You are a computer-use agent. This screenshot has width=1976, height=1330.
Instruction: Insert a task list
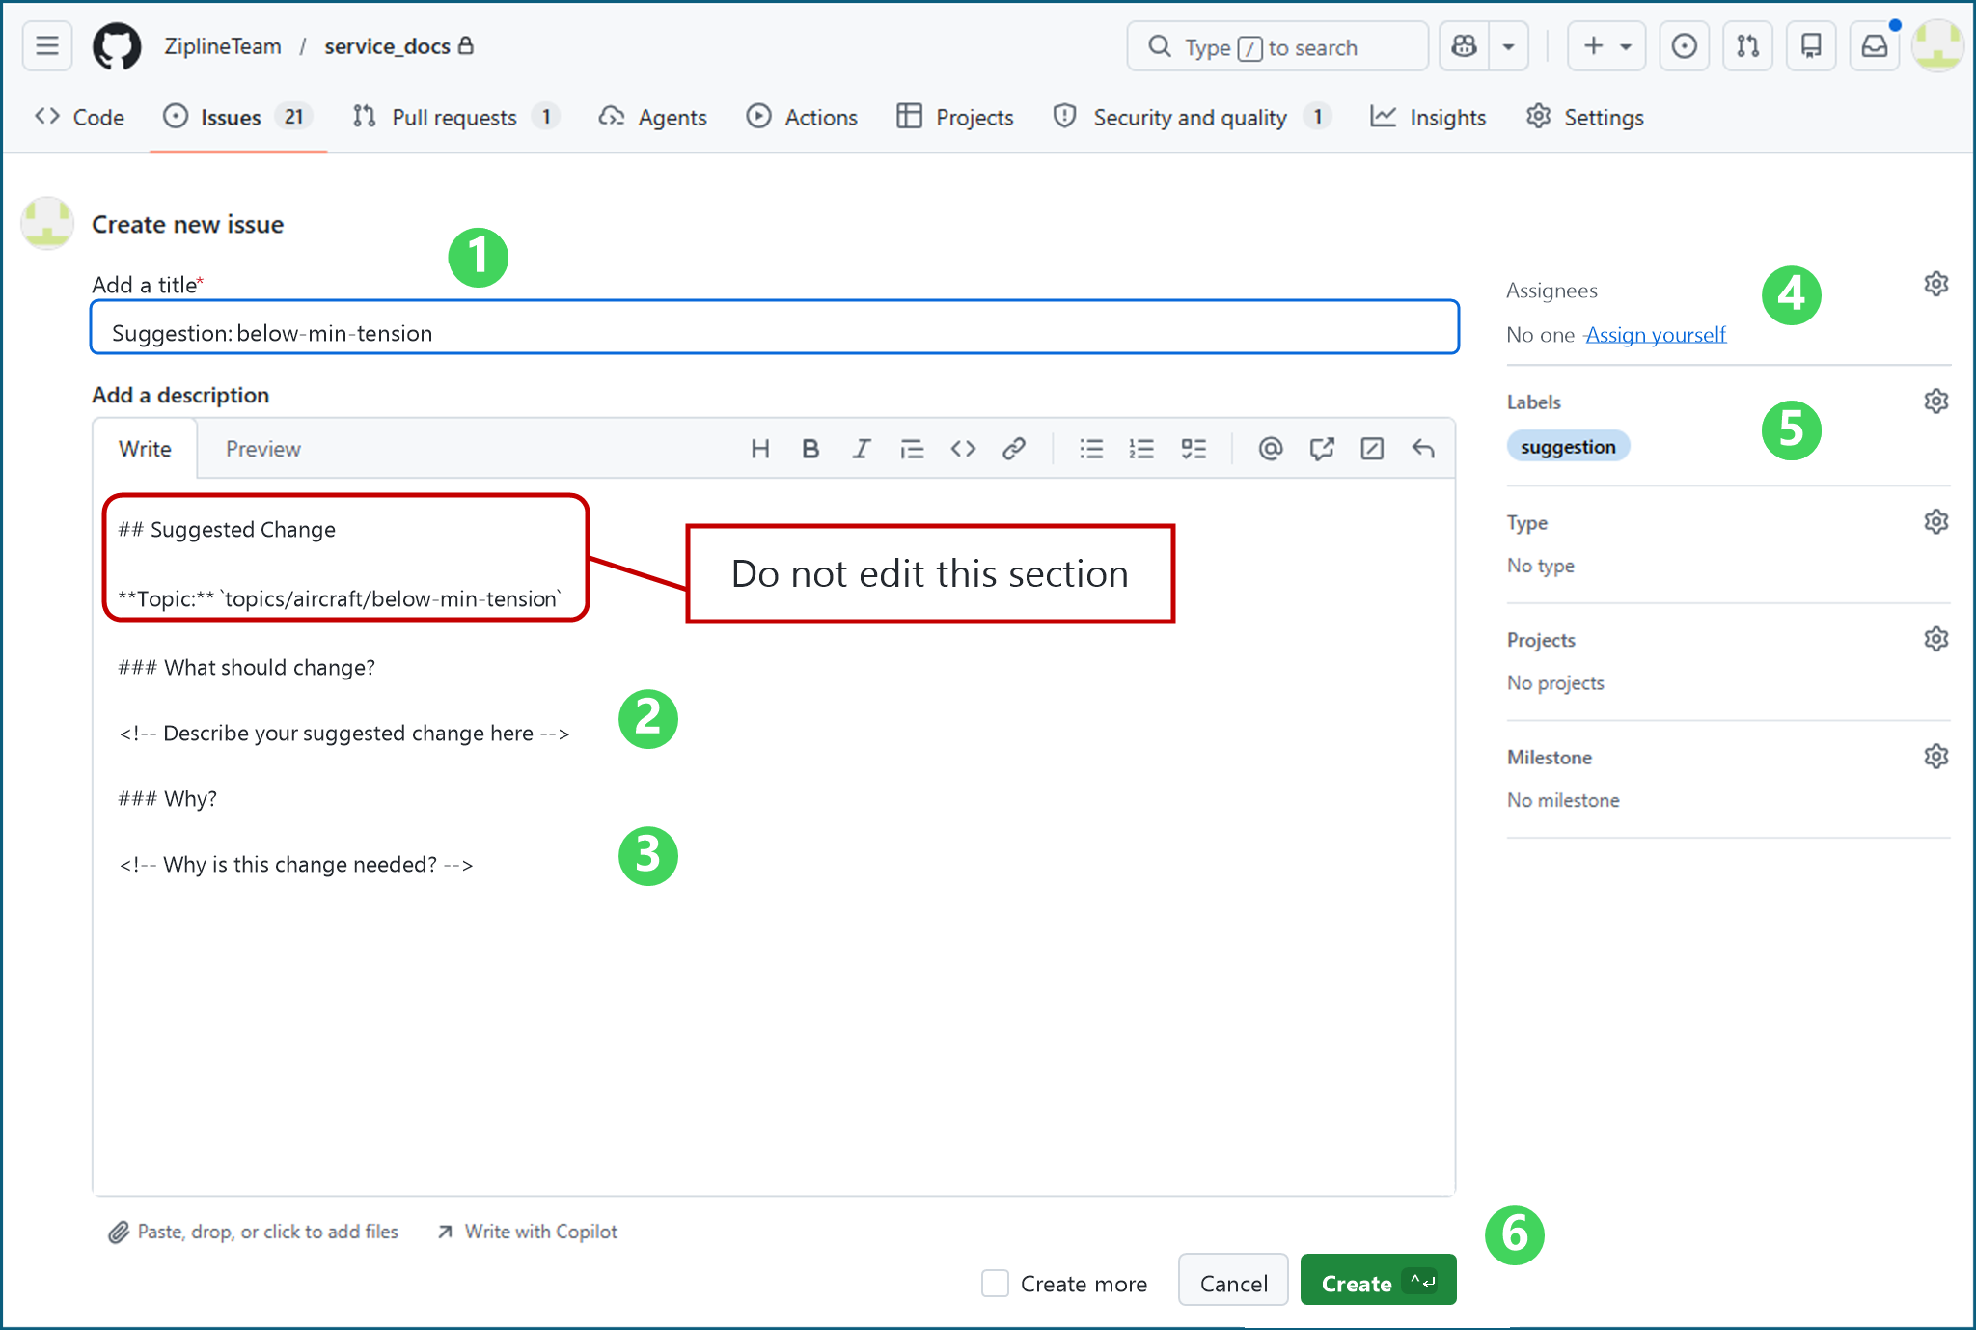[x=1194, y=449]
